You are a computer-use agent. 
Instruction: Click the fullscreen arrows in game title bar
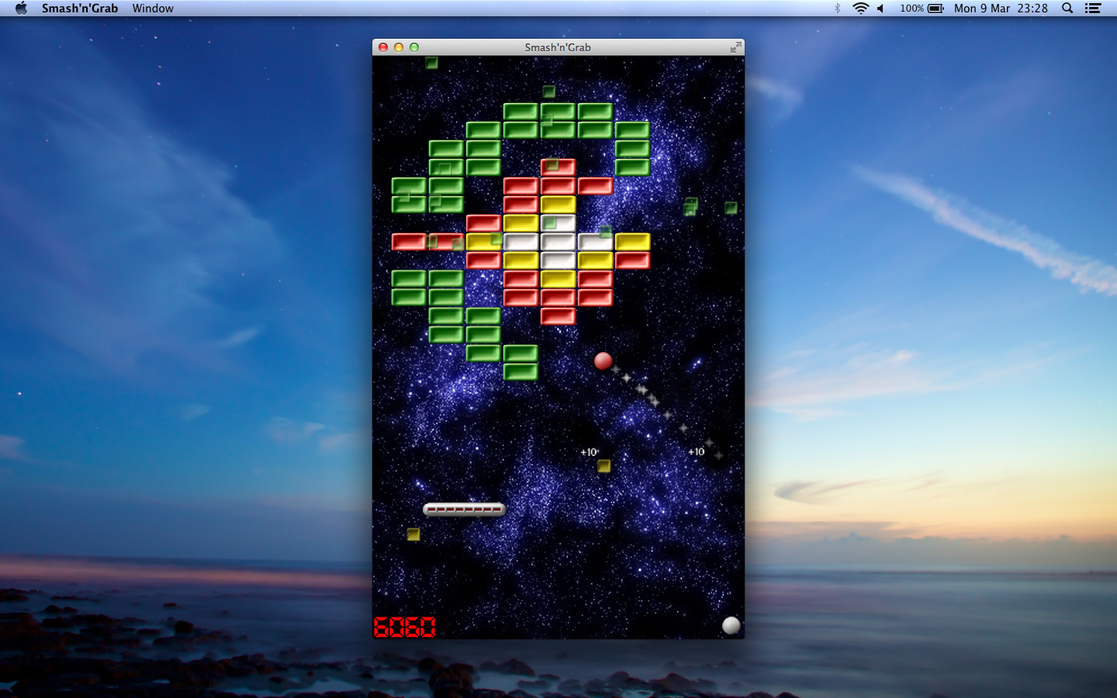pyautogui.click(x=735, y=47)
